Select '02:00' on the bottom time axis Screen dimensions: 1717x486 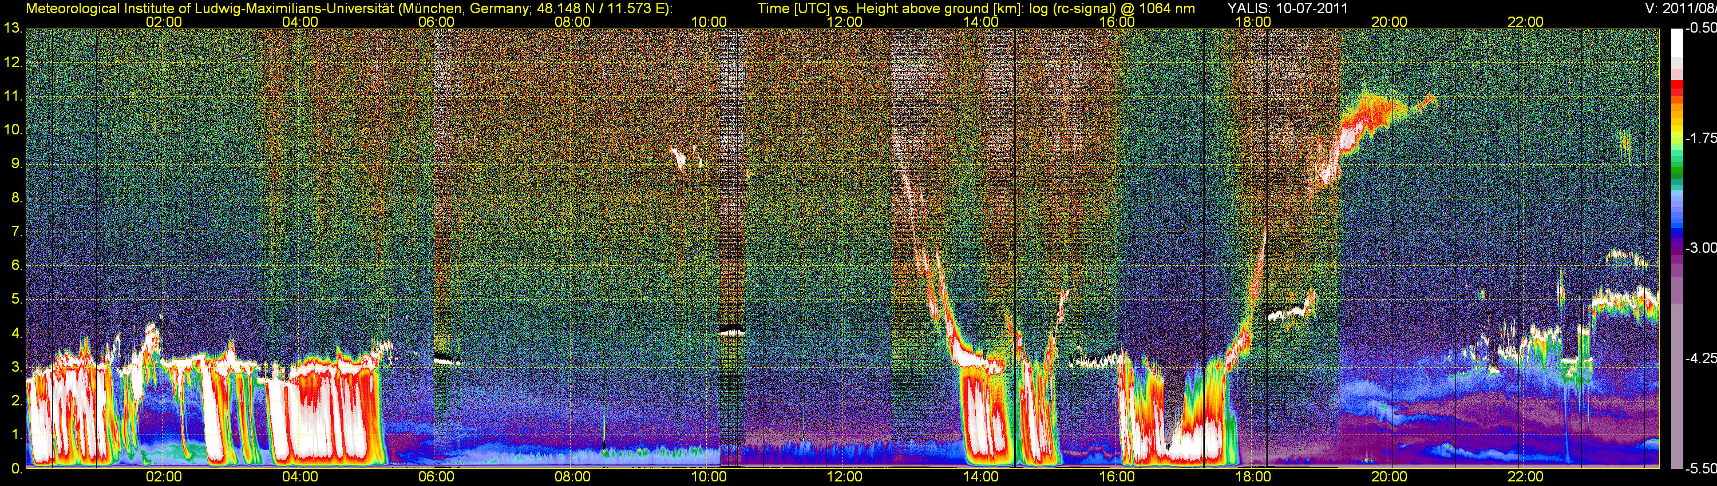click(163, 477)
